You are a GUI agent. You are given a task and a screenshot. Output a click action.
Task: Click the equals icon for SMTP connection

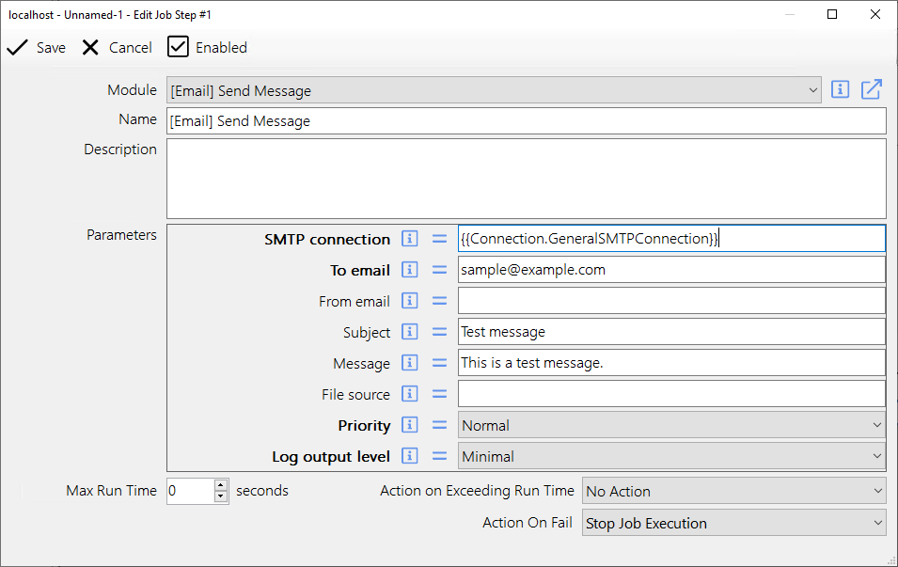439,238
